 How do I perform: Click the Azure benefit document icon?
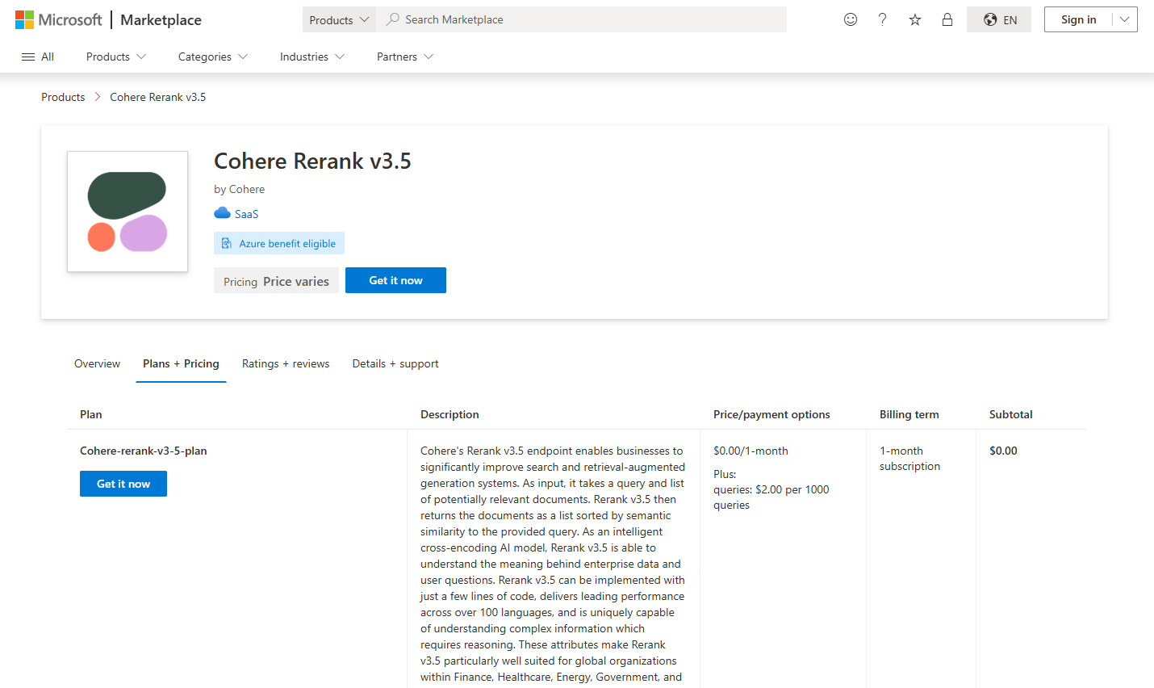pyautogui.click(x=227, y=243)
